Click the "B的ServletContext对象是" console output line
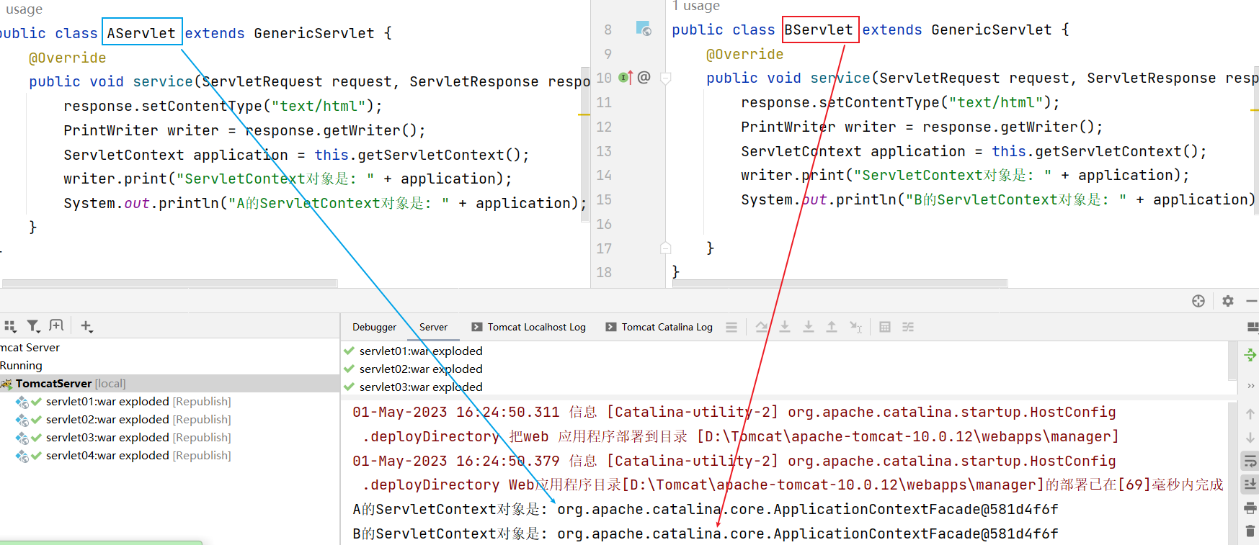The height and width of the screenshot is (545, 1259). click(x=706, y=533)
